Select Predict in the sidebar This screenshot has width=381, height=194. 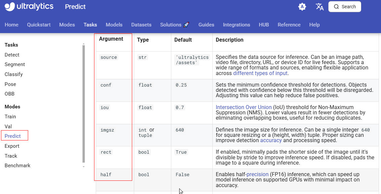[x=13, y=136]
